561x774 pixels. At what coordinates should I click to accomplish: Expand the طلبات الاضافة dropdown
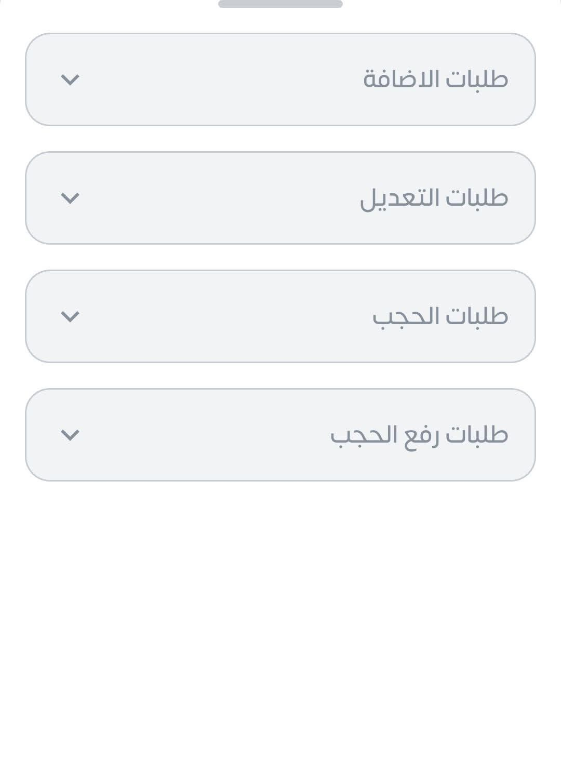tap(280, 79)
